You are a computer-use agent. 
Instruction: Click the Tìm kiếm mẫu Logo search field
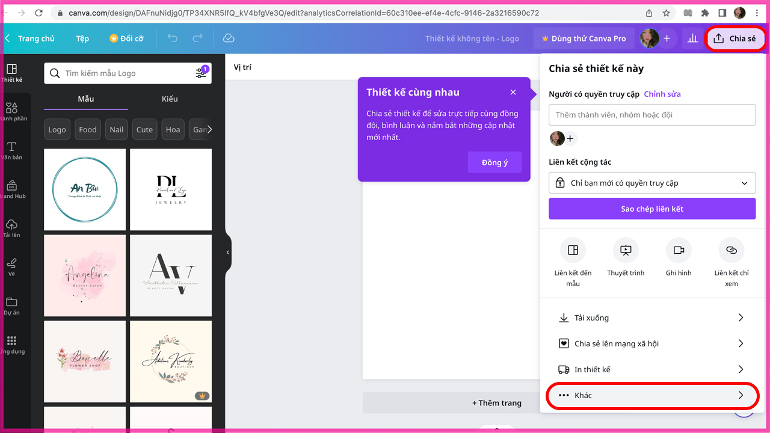point(128,73)
